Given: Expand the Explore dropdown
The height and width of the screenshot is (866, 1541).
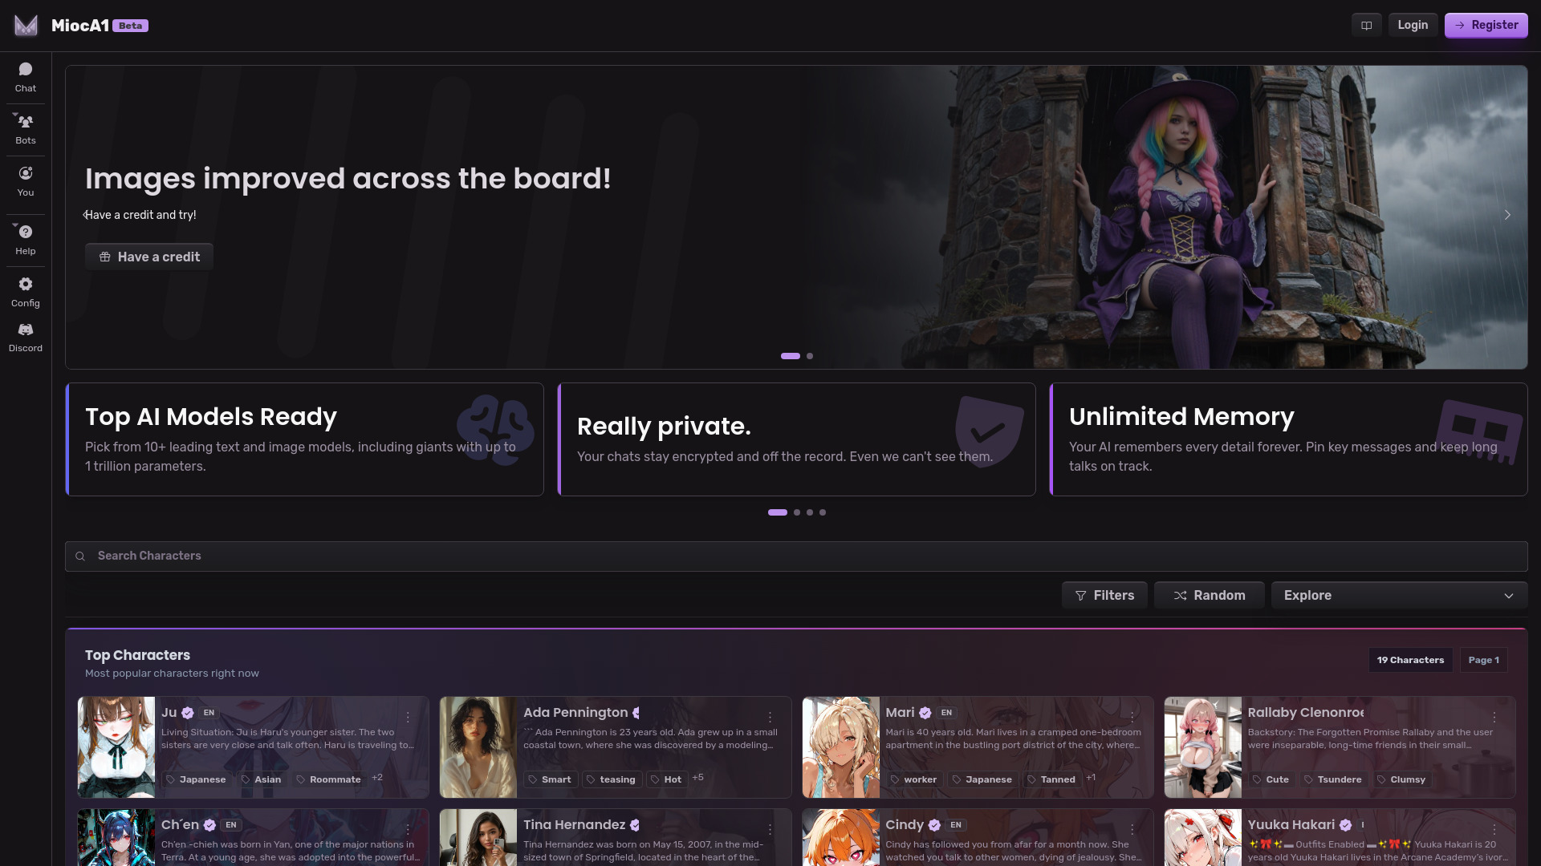Looking at the screenshot, I should point(1398,596).
